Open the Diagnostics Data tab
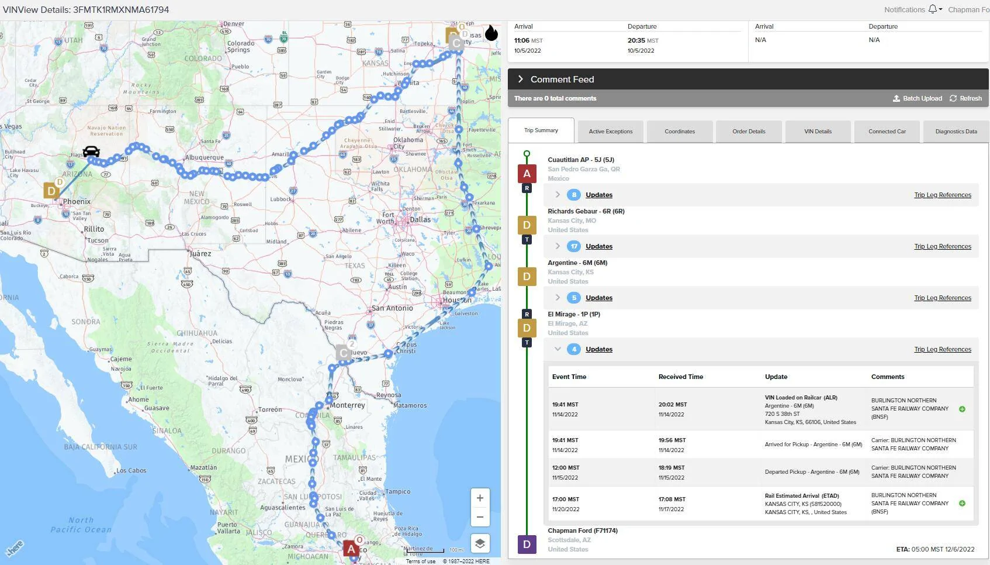This screenshot has height=565, width=990. pos(956,132)
